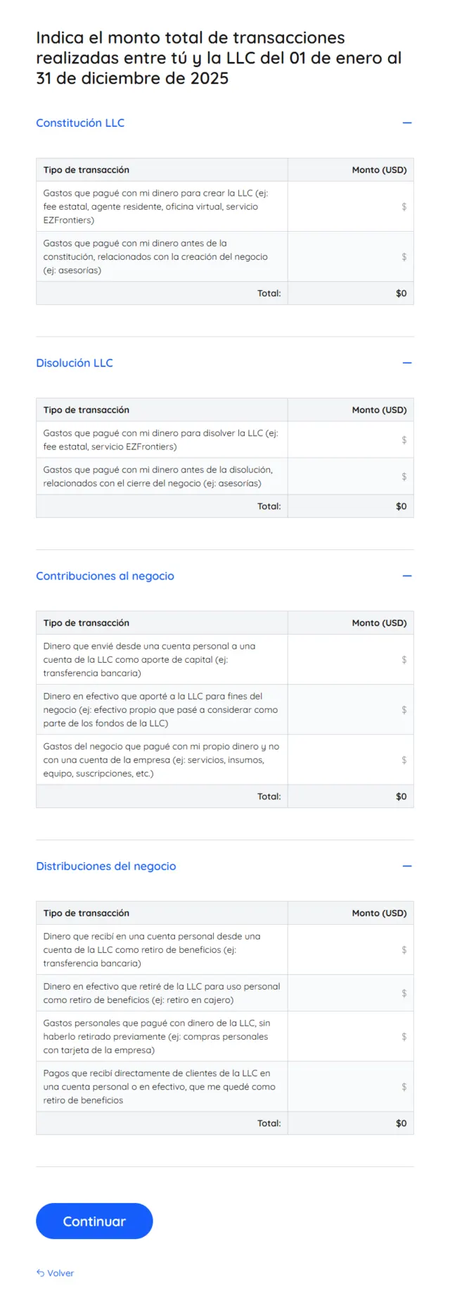The height and width of the screenshot is (1296, 450).
Task: Enter amount for LLC dissolution fees
Action: (350, 440)
